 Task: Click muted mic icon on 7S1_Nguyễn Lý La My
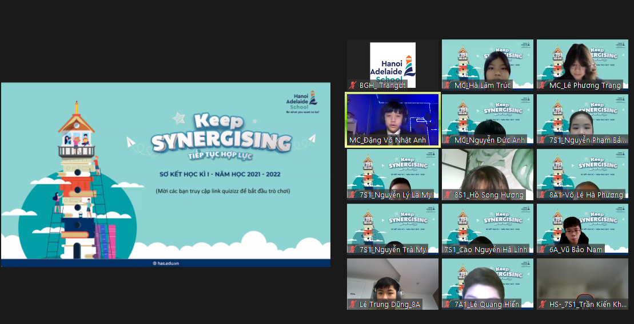coord(353,195)
